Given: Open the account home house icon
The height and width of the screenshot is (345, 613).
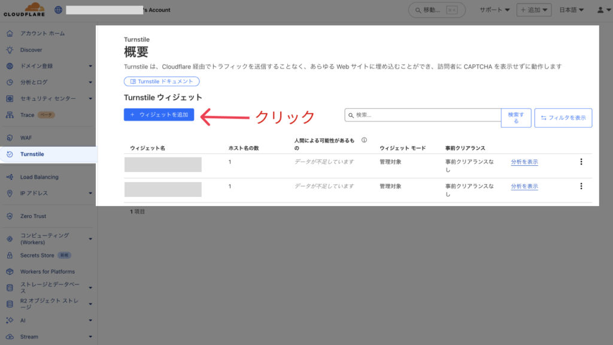Looking at the screenshot, I should click(x=10, y=34).
